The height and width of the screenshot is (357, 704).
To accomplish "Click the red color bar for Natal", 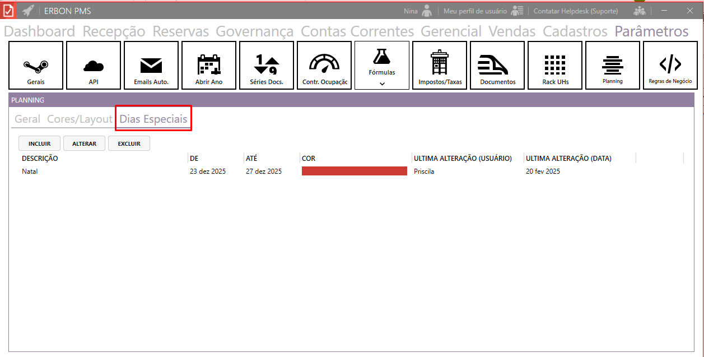I will (x=354, y=171).
